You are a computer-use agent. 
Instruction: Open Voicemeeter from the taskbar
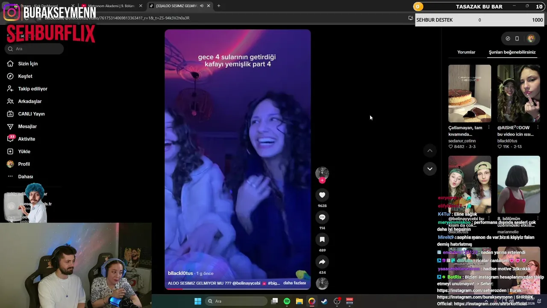tap(350, 301)
